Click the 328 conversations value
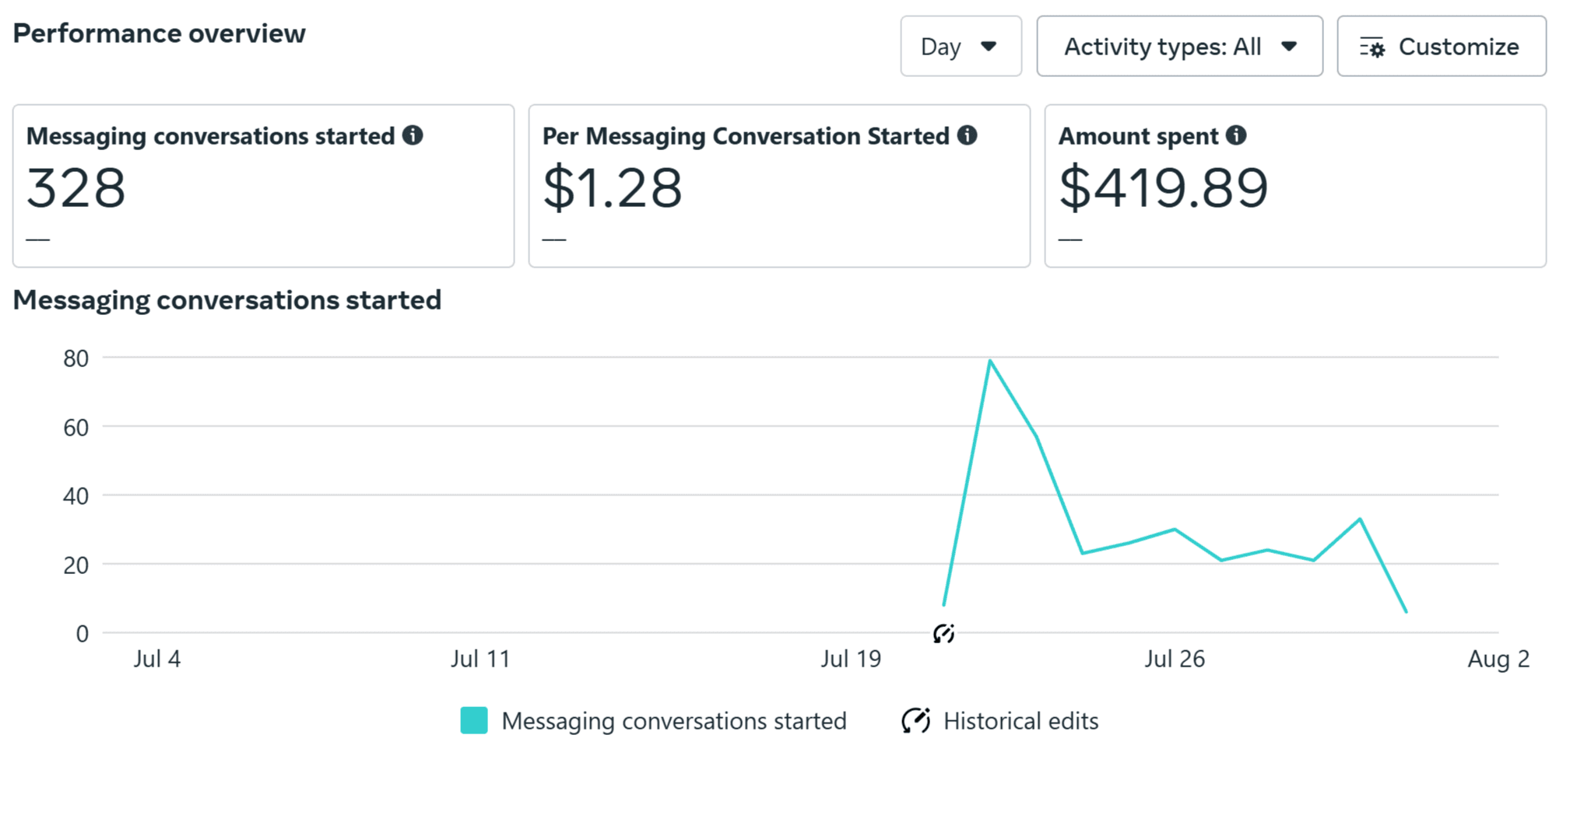The image size is (1570, 826). pos(76,188)
